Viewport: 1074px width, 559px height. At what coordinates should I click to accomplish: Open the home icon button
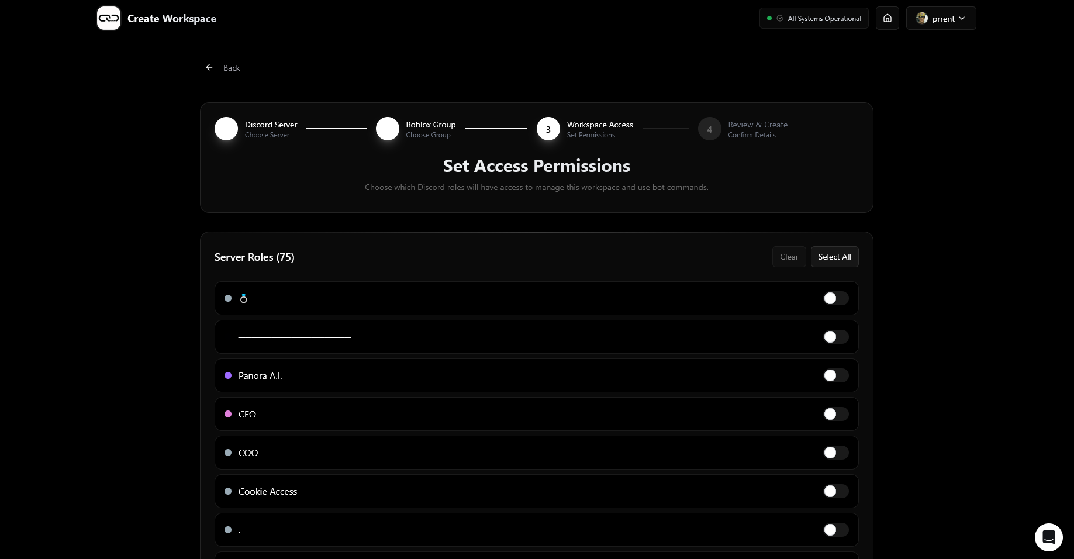[x=887, y=19]
